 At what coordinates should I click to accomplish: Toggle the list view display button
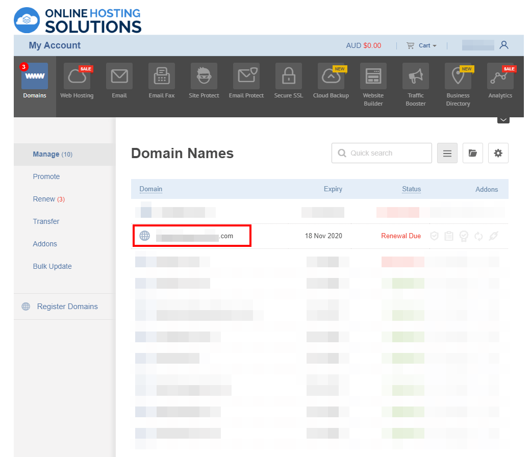click(447, 153)
